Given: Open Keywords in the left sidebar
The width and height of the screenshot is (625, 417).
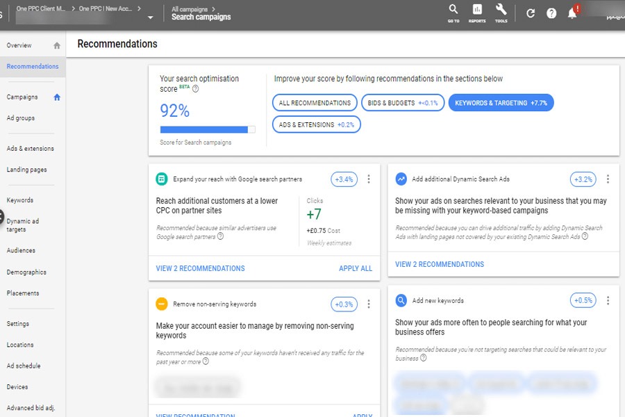Looking at the screenshot, I should [x=20, y=200].
